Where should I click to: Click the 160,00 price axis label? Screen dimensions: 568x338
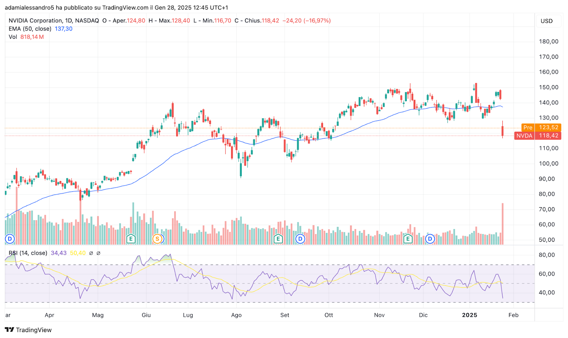tap(548, 72)
